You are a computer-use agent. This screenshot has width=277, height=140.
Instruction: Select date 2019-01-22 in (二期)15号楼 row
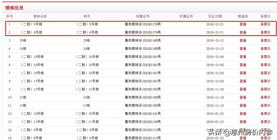click(x=215, y=114)
